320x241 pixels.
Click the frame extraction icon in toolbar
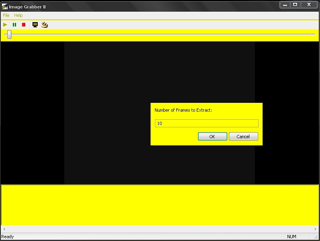click(45, 25)
